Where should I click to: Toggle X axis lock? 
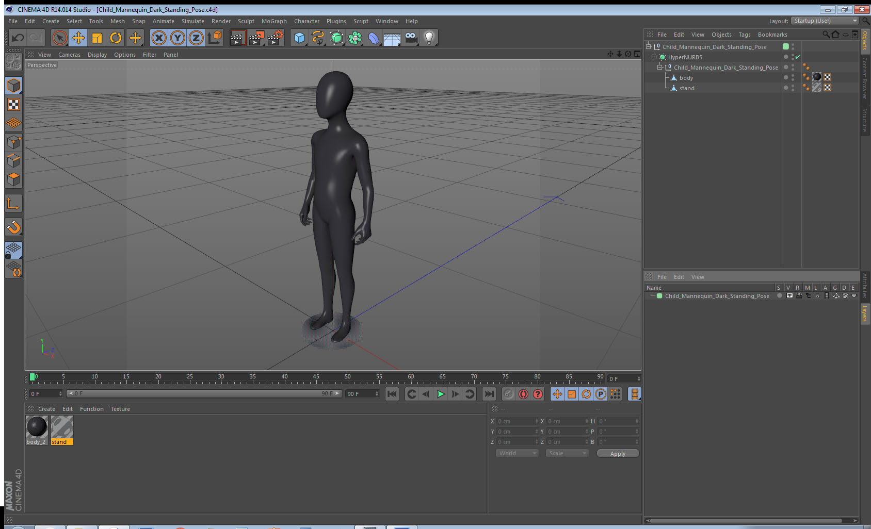click(159, 38)
